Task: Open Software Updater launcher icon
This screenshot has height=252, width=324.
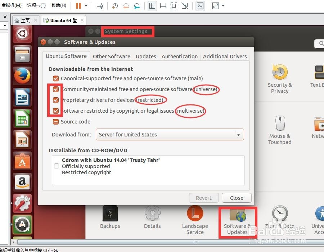Action: (x=22, y=225)
